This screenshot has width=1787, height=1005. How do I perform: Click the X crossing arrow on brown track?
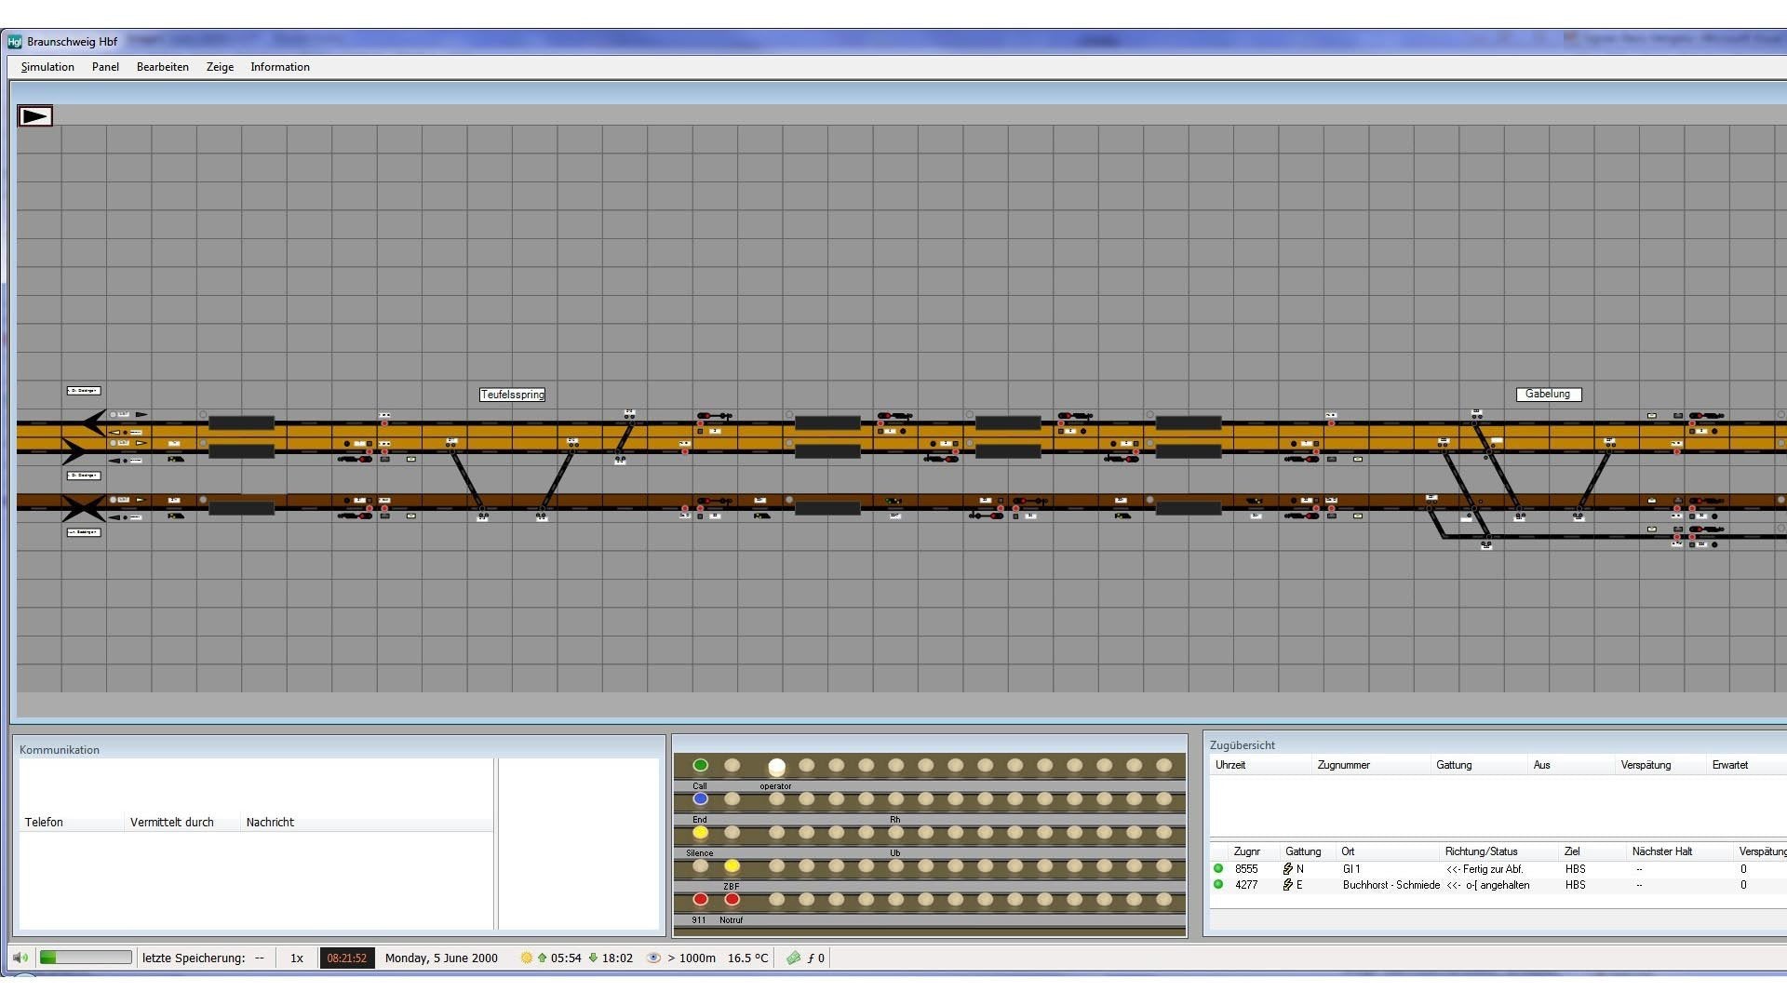coord(84,508)
